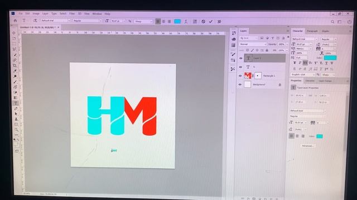Commit current text edits with checkmark
This screenshot has height=200, width=357.
click(x=211, y=22)
